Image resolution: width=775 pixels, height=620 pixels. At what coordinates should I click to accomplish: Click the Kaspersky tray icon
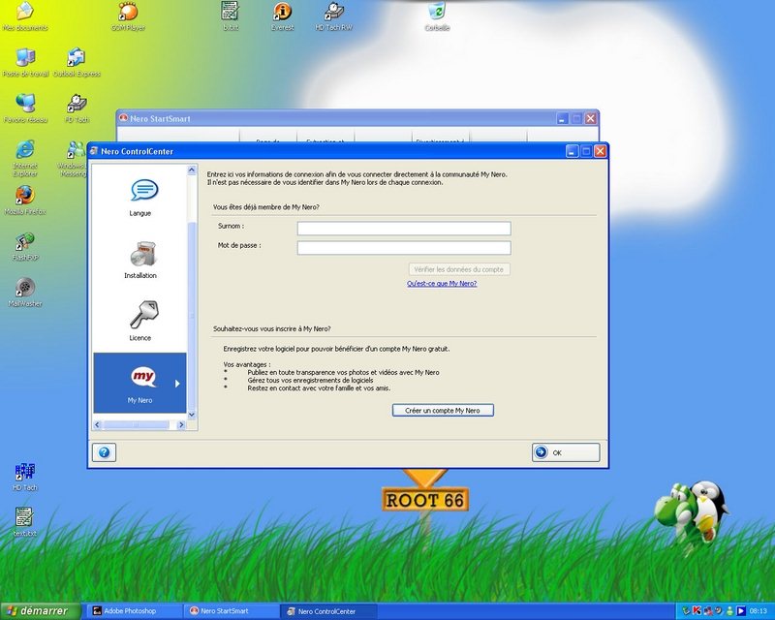(x=697, y=611)
